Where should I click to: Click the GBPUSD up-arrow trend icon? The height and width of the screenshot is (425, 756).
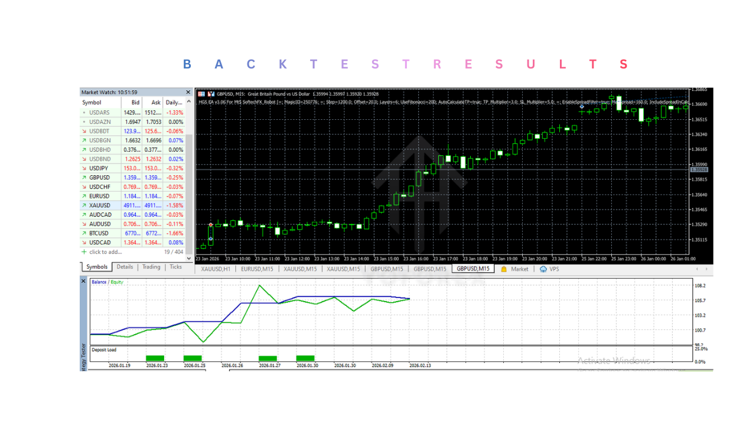(84, 177)
